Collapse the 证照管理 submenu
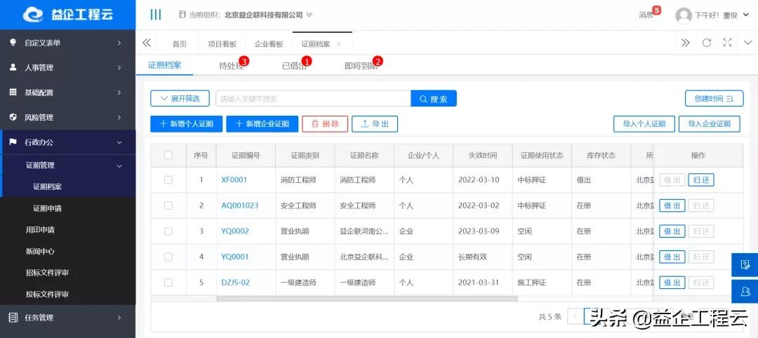The image size is (758, 338). (67, 165)
